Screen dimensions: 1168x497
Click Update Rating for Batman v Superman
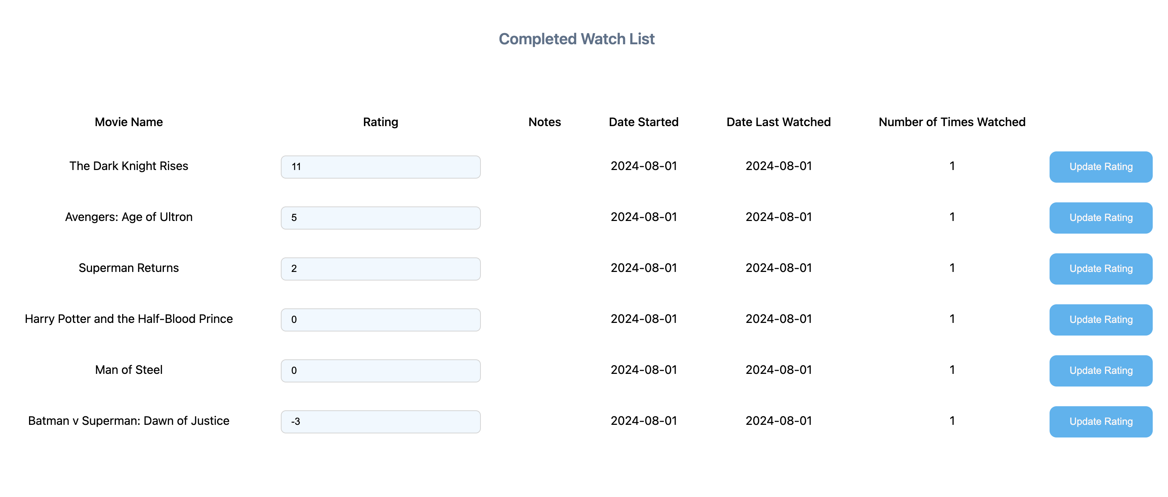[x=1101, y=422]
